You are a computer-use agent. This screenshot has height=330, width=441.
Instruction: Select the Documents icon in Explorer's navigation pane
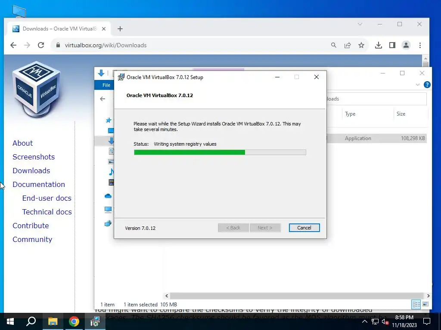pyautogui.click(x=112, y=151)
